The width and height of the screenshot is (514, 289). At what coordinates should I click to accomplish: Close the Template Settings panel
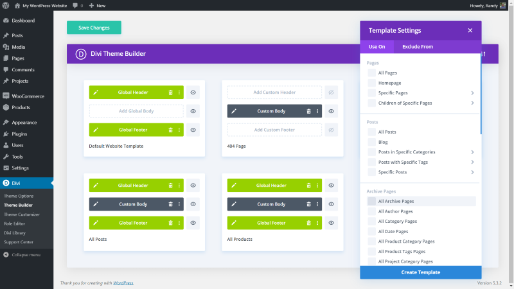pos(470,30)
